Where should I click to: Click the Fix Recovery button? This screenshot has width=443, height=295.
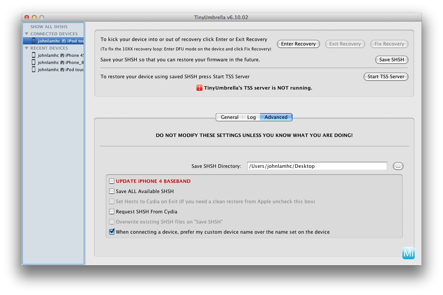389,44
